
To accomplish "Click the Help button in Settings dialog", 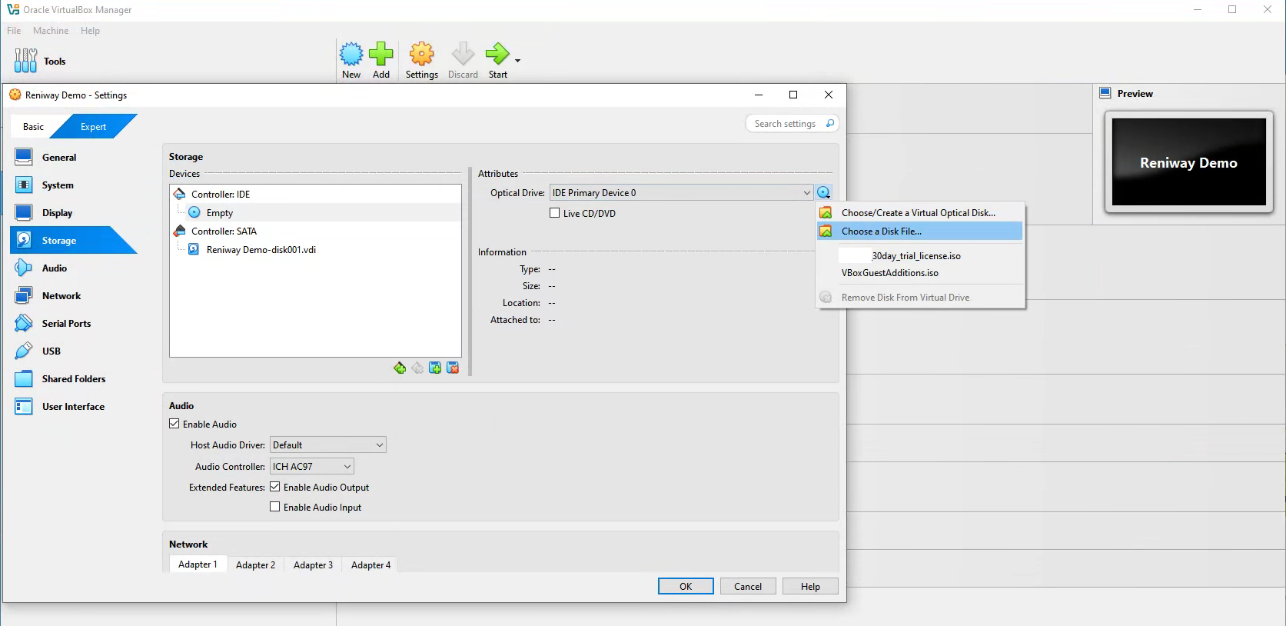I will [810, 586].
